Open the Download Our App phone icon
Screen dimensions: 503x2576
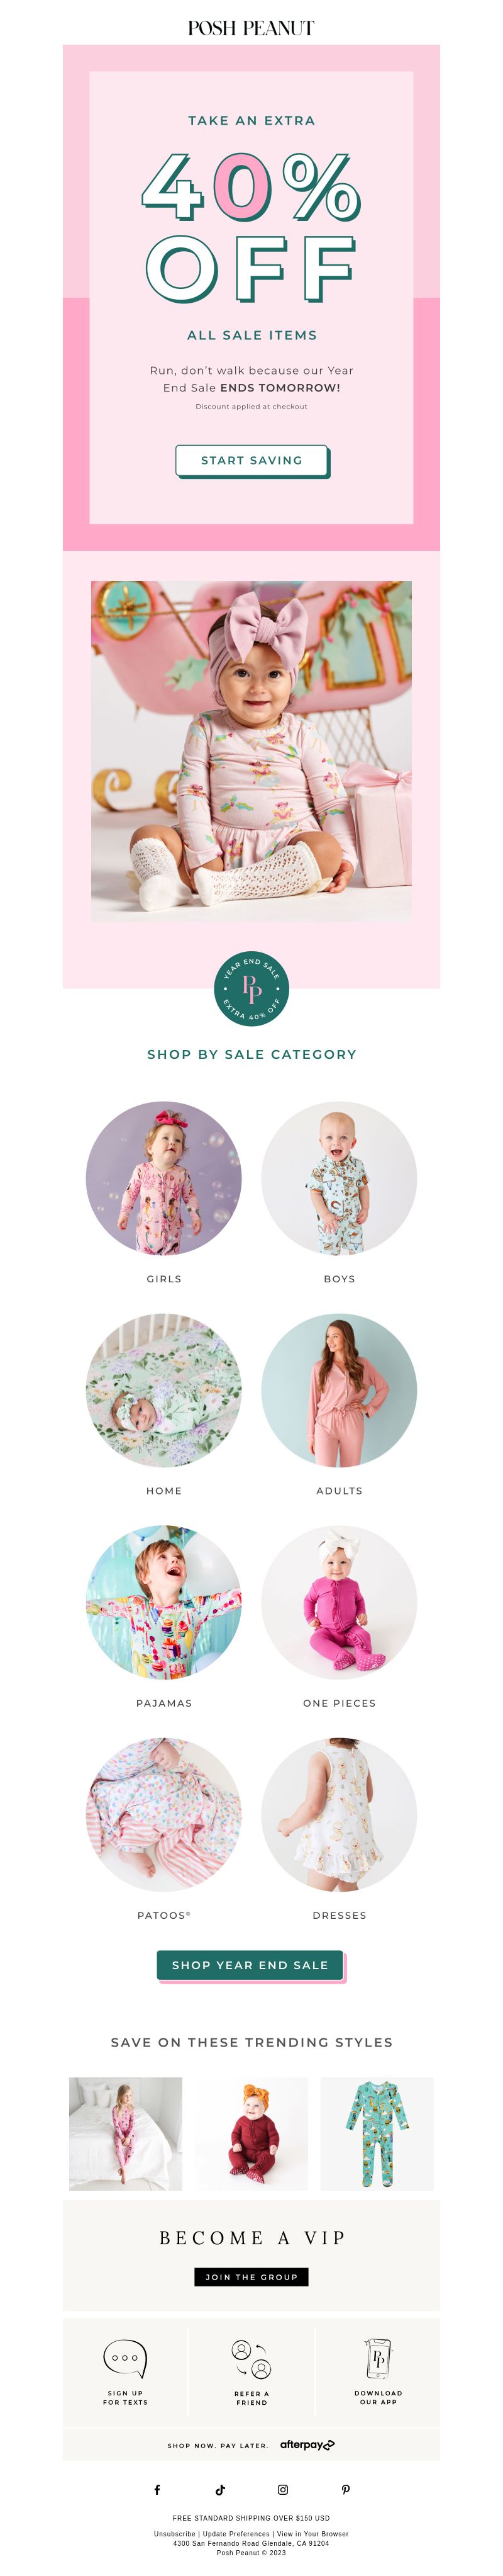pyautogui.click(x=379, y=2358)
